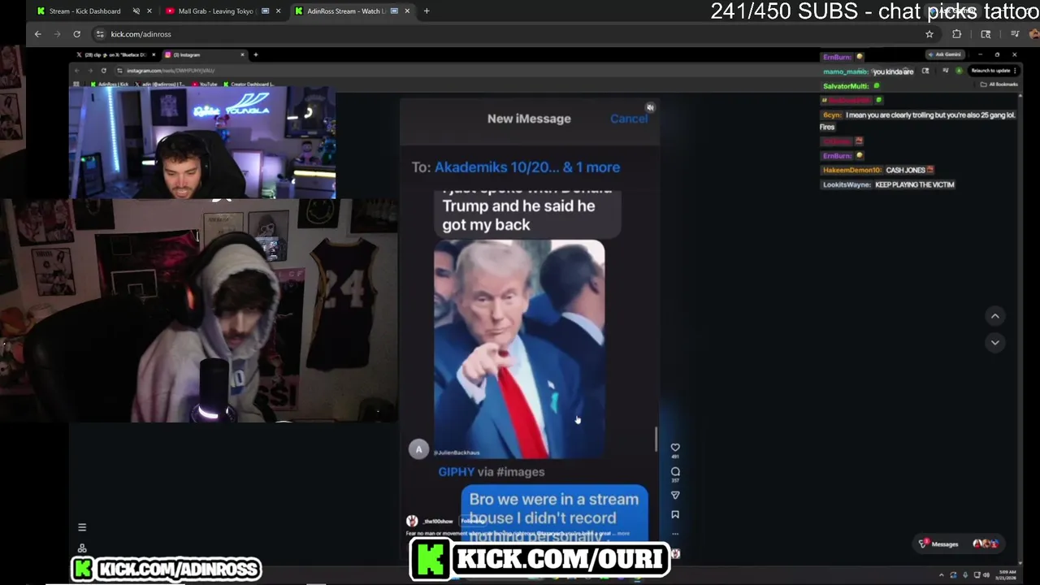Viewport: 1040px width, 585px height.
Task: Open a new browser tab with plus
Action: click(427, 11)
